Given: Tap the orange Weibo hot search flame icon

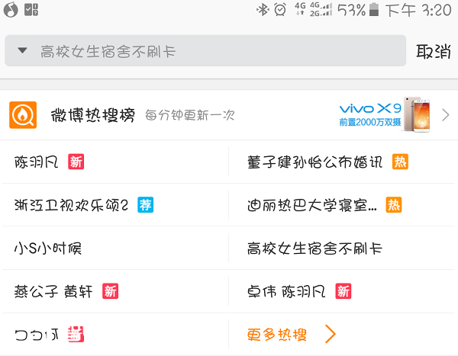Looking at the screenshot, I should 23,115.
